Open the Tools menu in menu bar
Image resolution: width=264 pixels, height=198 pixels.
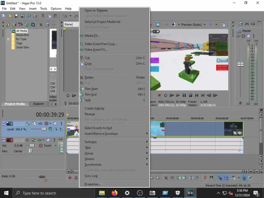43,9
